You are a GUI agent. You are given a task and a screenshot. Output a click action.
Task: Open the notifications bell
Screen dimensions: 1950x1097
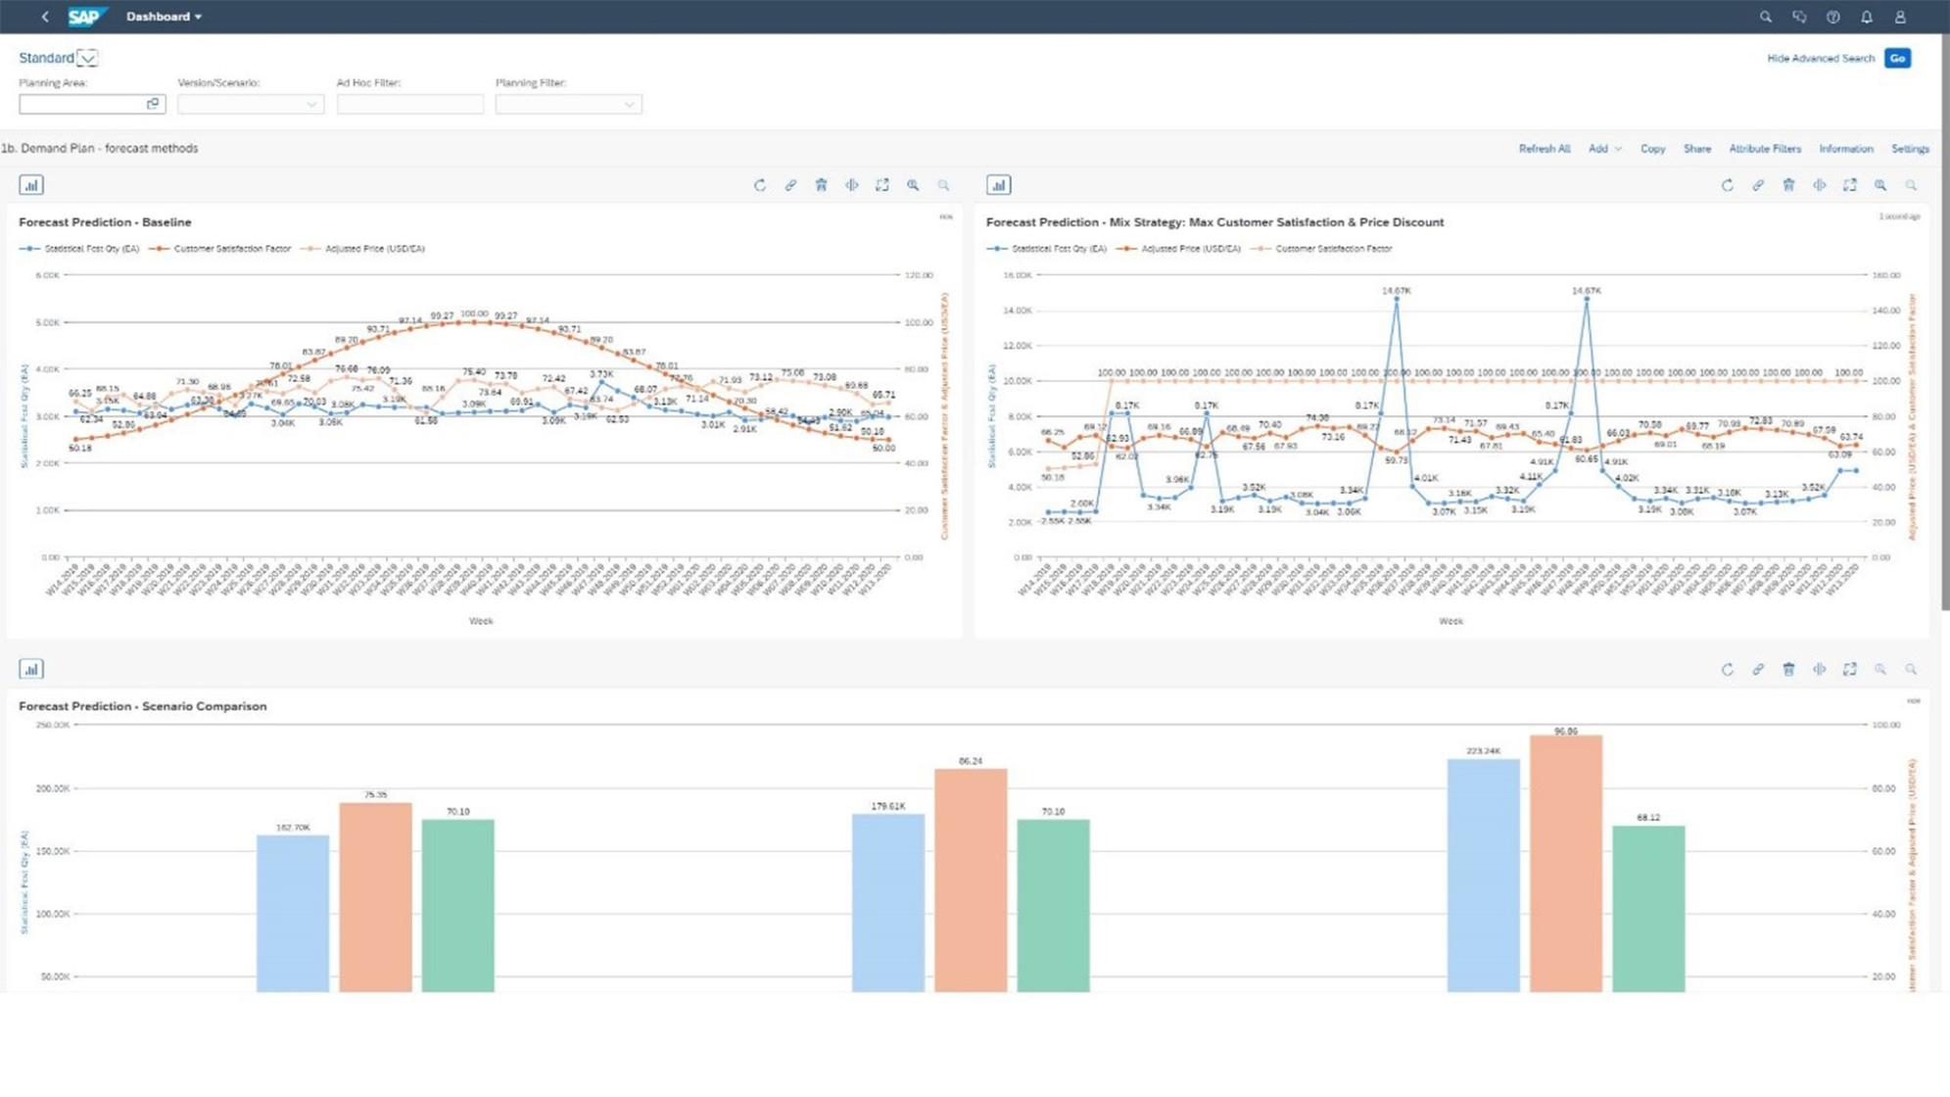1867,17
